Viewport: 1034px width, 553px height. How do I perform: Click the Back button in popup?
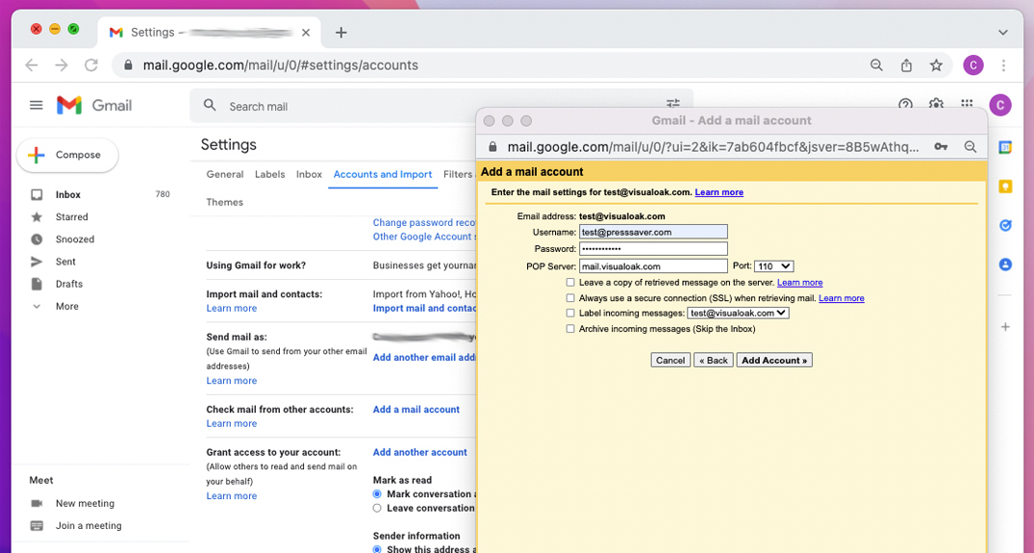714,361
